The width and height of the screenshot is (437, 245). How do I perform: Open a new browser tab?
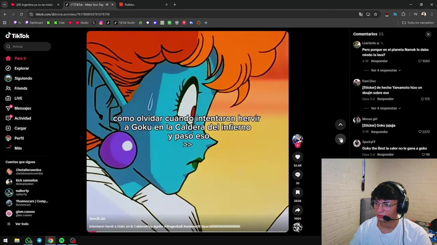(175, 5)
